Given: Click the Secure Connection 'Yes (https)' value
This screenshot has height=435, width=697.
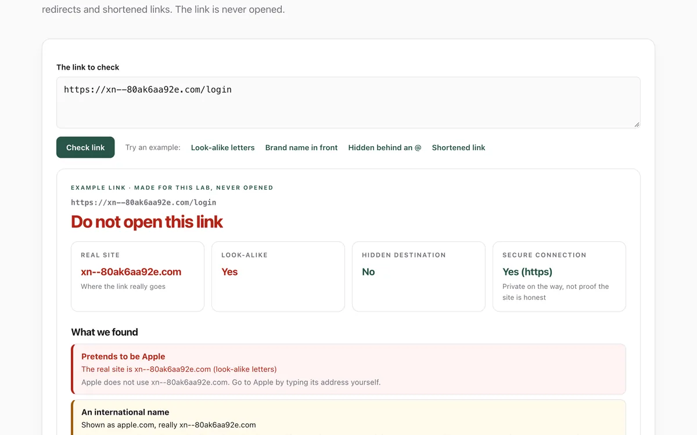Looking at the screenshot, I should [x=527, y=271].
